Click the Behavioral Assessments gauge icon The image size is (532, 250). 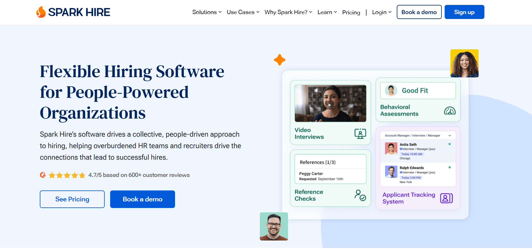(450, 110)
